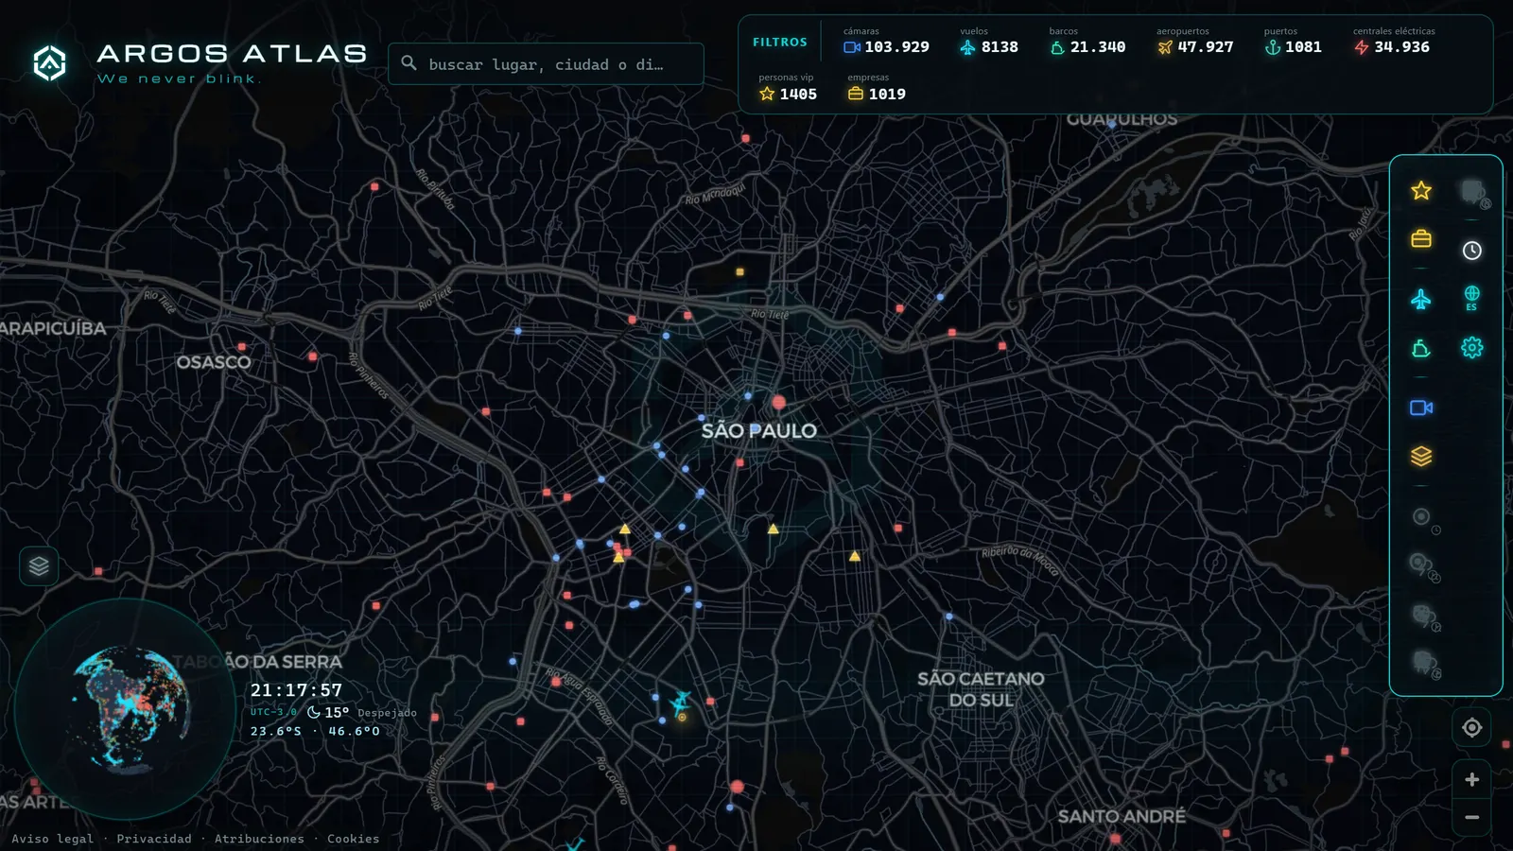Click the locate-me crosshair button
The image size is (1513, 851).
[x=1471, y=727]
